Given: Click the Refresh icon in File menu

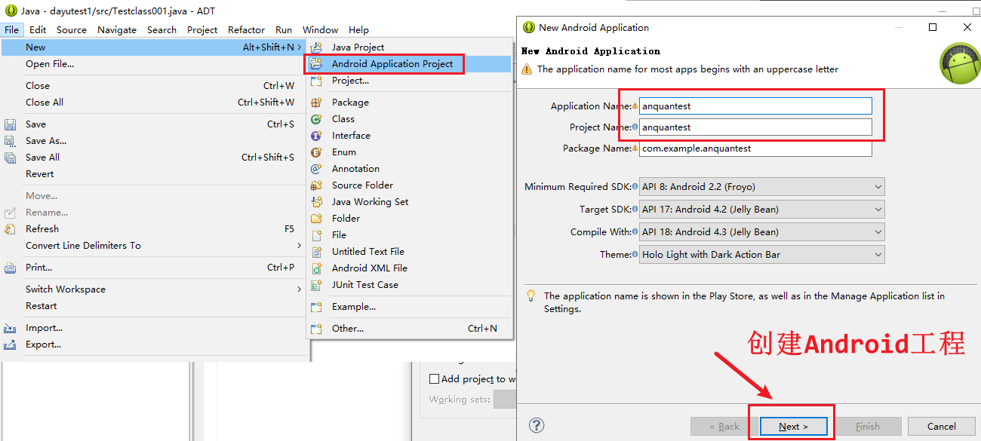Looking at the screenshot, I should click(11, 229).
